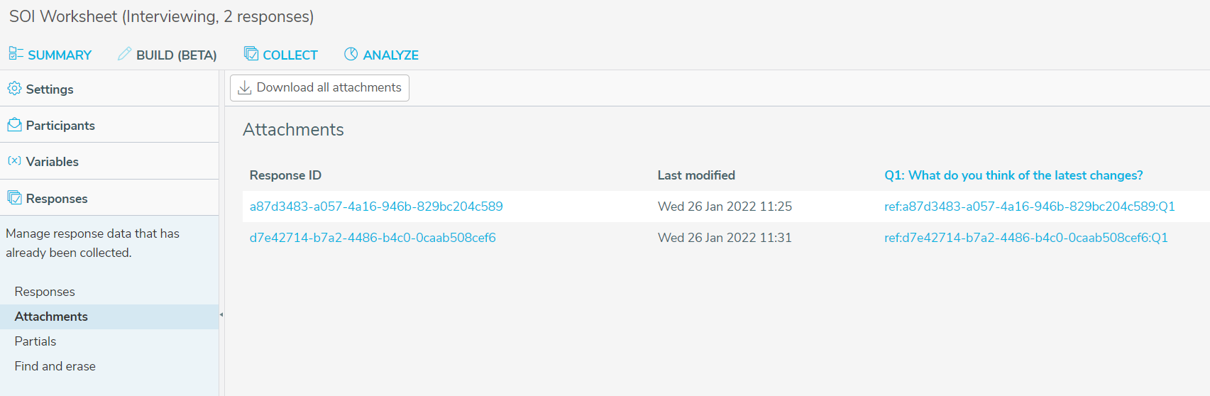
Task: Select Partials in the sidebar
Action: coord(35,341)
